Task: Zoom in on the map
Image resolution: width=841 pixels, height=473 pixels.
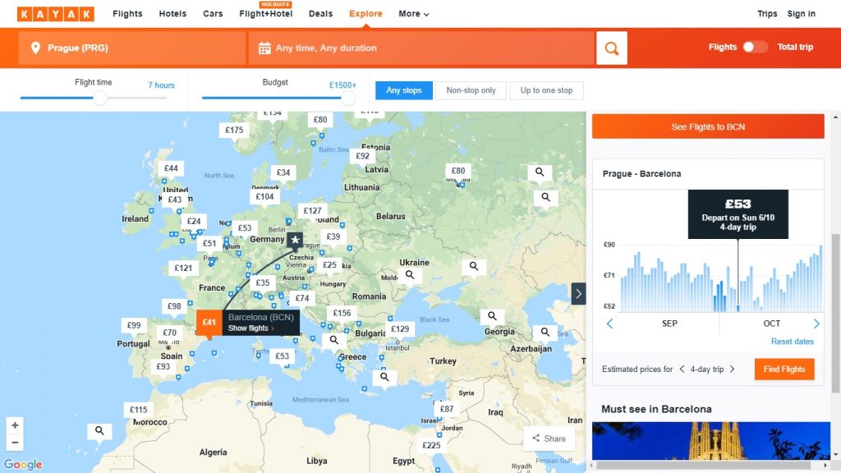Action: [15, 425]
